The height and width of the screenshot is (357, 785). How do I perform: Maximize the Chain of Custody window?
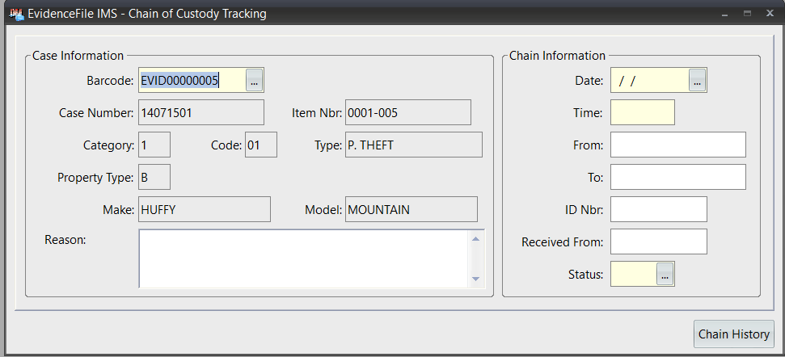coord(747,14)
